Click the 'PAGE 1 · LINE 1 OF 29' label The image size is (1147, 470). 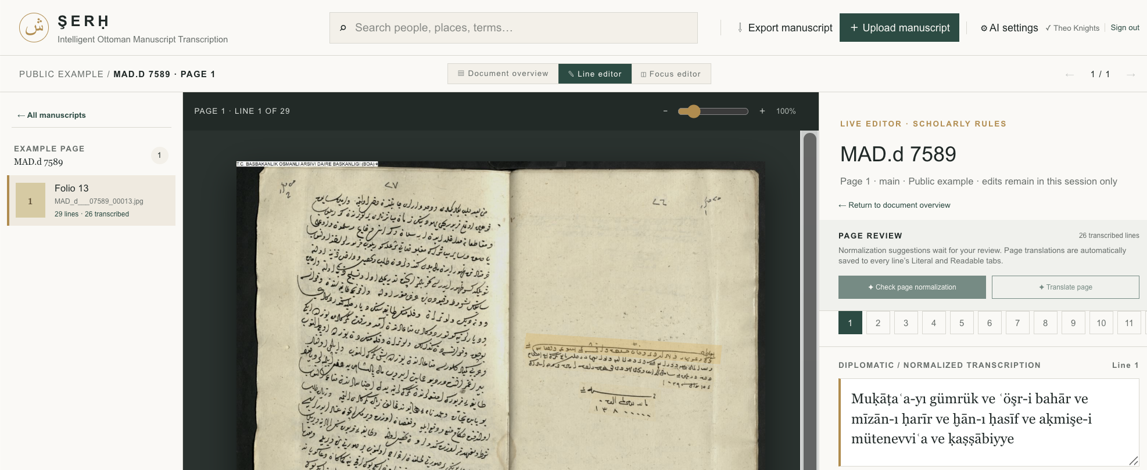(x=242, y=111)
